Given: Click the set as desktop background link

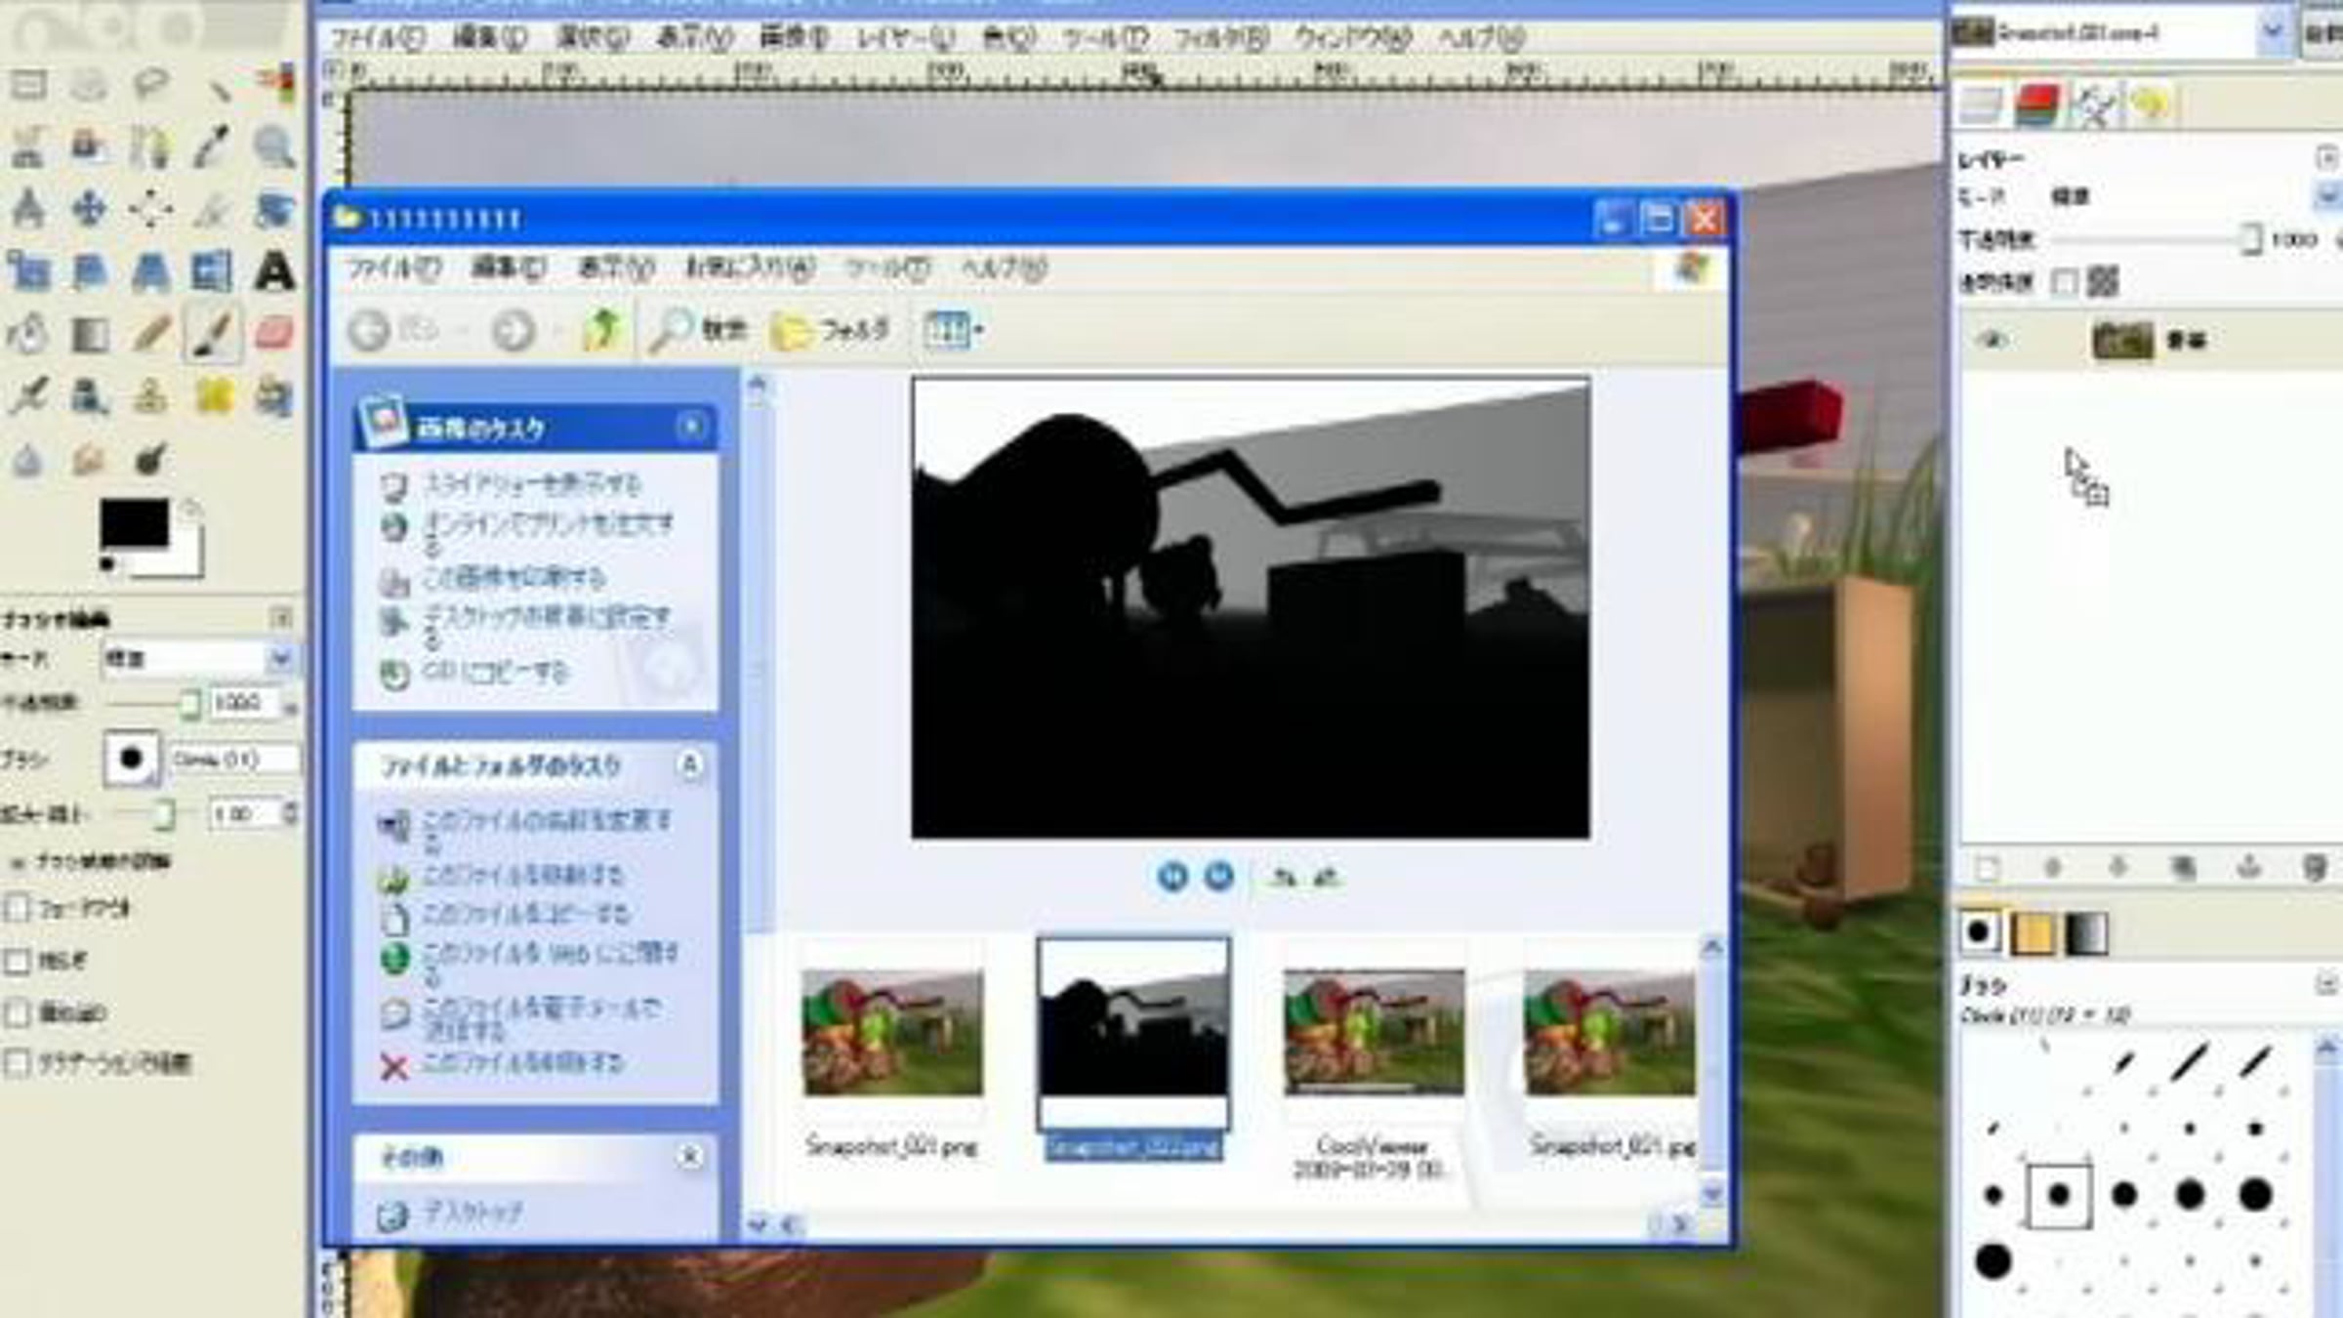Looking at the screenshot, I should tap(547, 628).
